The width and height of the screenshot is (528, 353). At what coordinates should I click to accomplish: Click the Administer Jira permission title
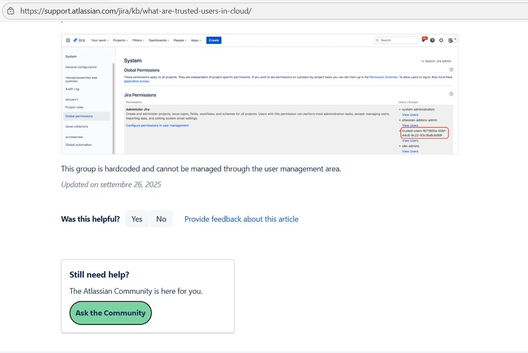[138, 109]
